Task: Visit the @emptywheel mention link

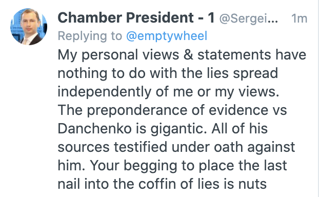Action: (167, 36)
